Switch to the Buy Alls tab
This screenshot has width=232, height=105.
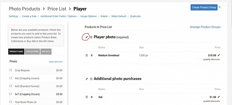[46, 52]
